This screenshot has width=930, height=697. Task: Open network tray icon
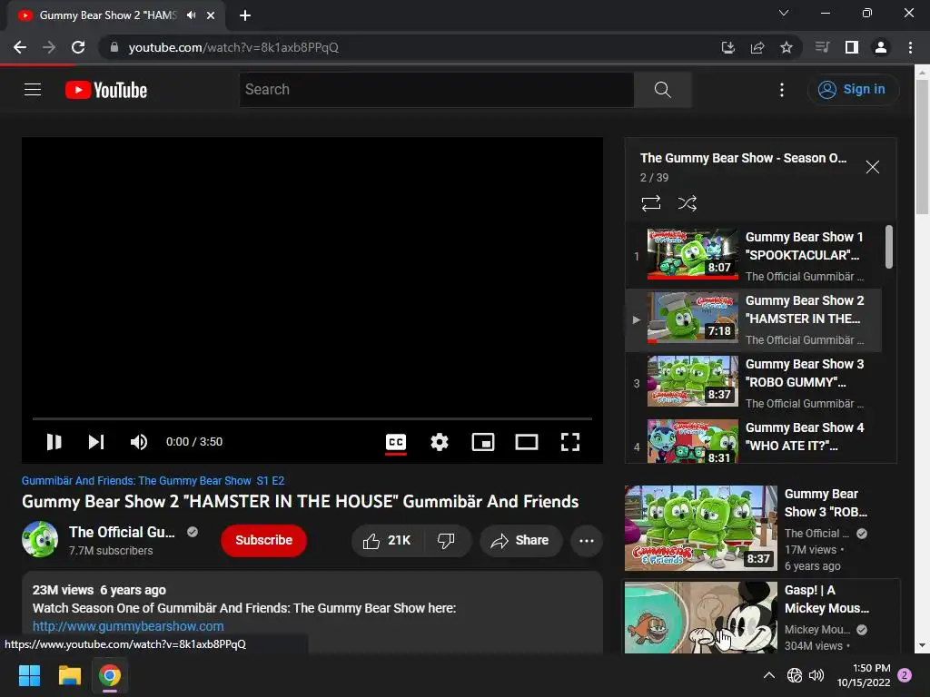pyautogui.click(x=794, y=675)
